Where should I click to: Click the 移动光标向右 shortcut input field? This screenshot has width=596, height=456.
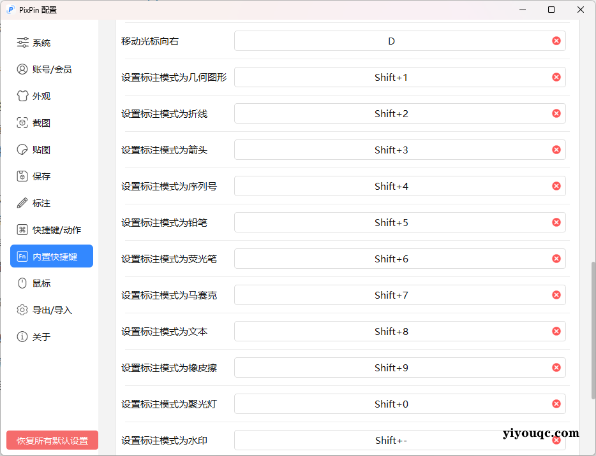(x=391, y=41)
